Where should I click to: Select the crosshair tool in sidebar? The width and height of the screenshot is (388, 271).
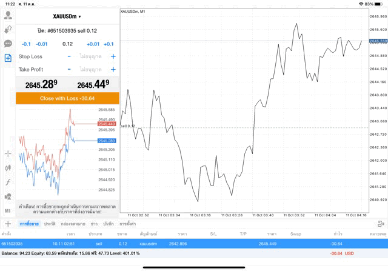tap(8, 153)
